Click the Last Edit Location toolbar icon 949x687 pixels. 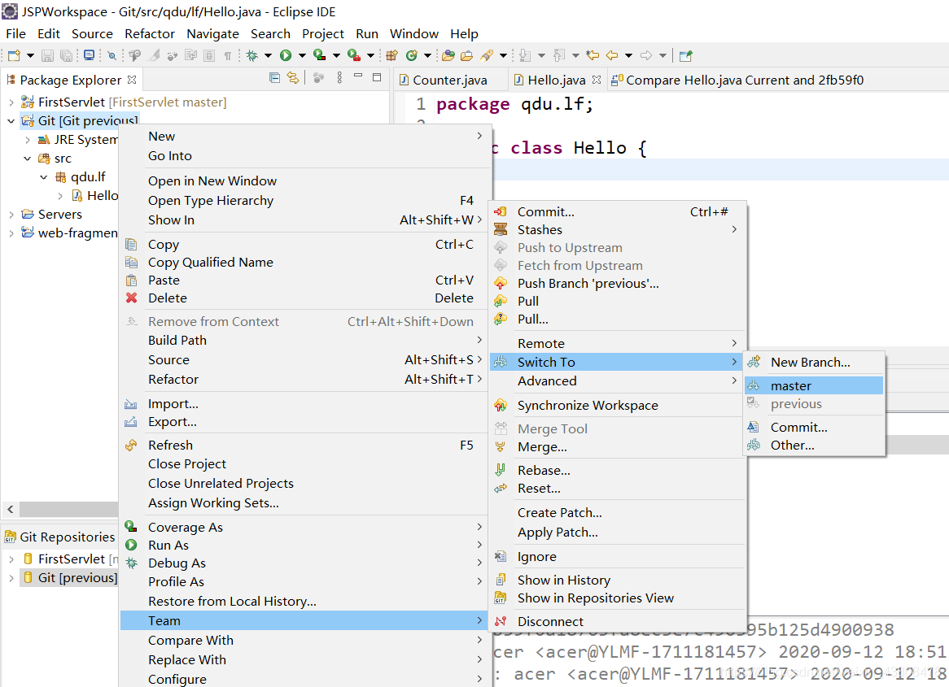pyautogui.click(x=593, y=55)
